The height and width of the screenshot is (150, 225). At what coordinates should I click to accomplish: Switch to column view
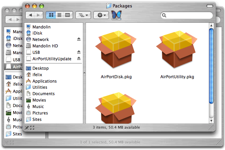click(68, 15)
